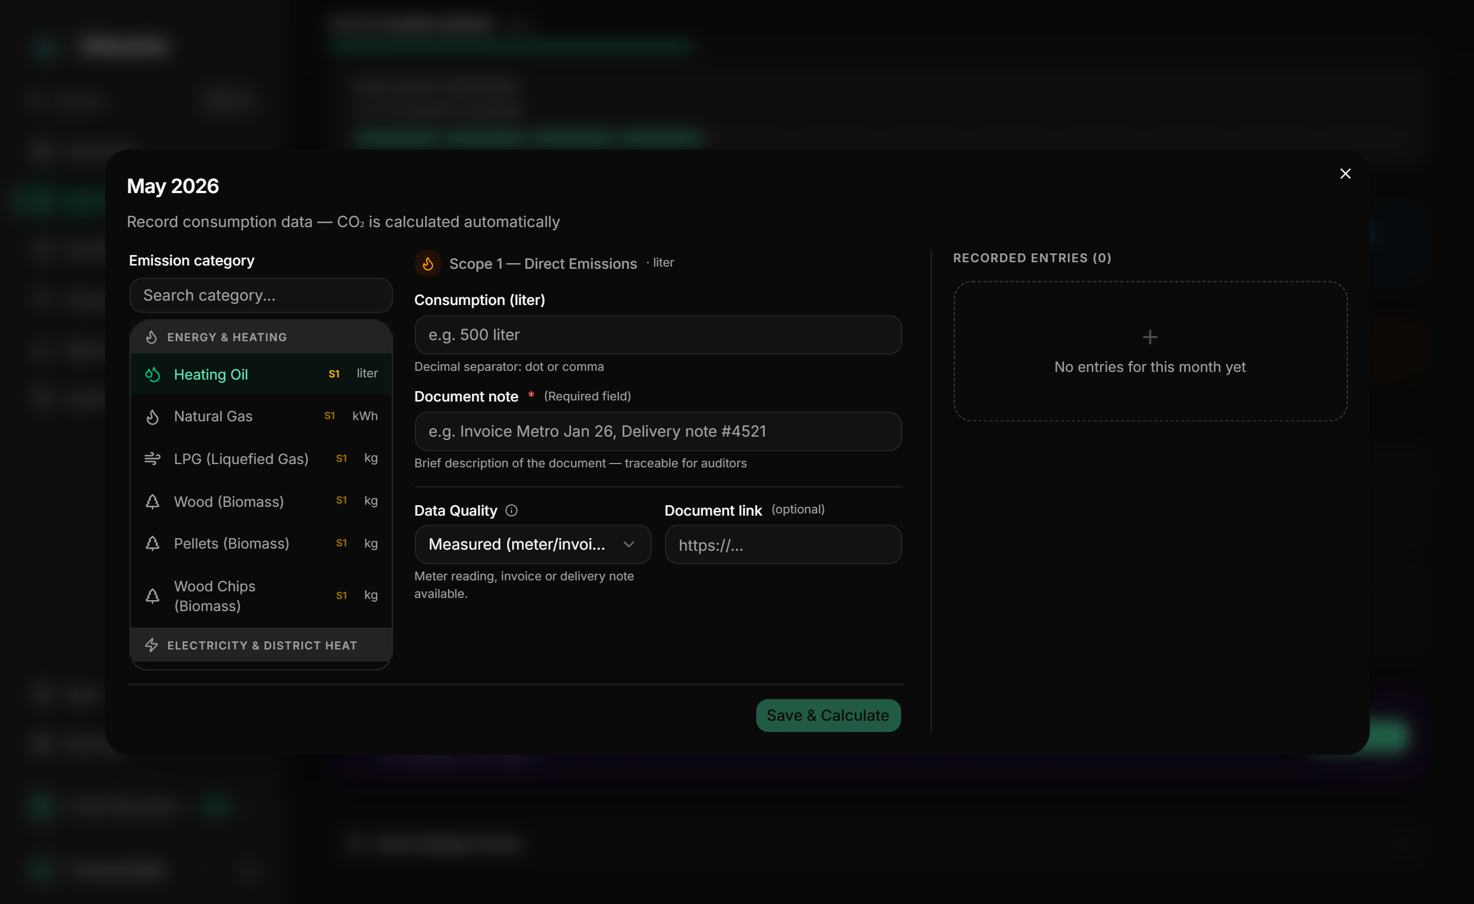Click "No entries for this month yet" text
Screen dimensions: 1474x904
(1150, 367)
